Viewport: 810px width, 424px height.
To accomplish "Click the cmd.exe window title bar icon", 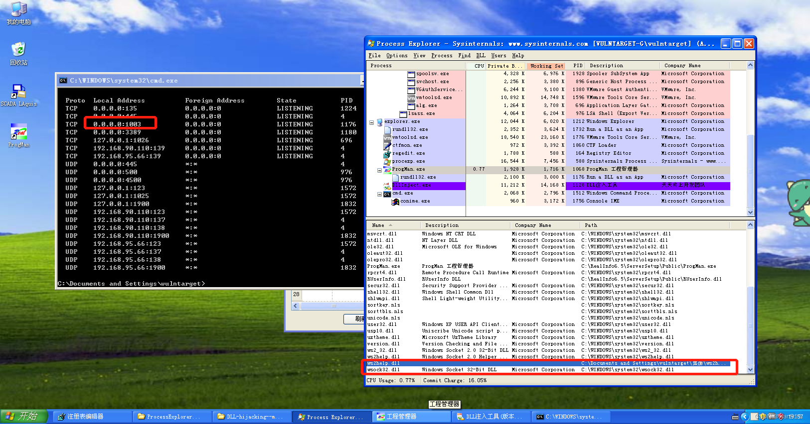I will click(63, 80).
